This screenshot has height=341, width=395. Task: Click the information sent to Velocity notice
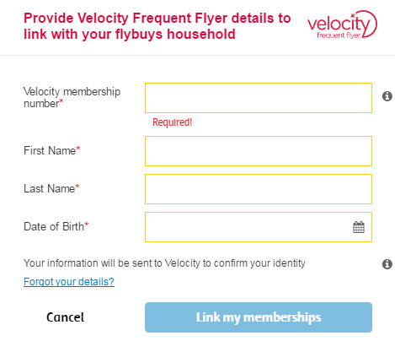pos(164,263)
